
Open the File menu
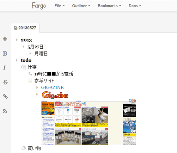pos(59,6)
